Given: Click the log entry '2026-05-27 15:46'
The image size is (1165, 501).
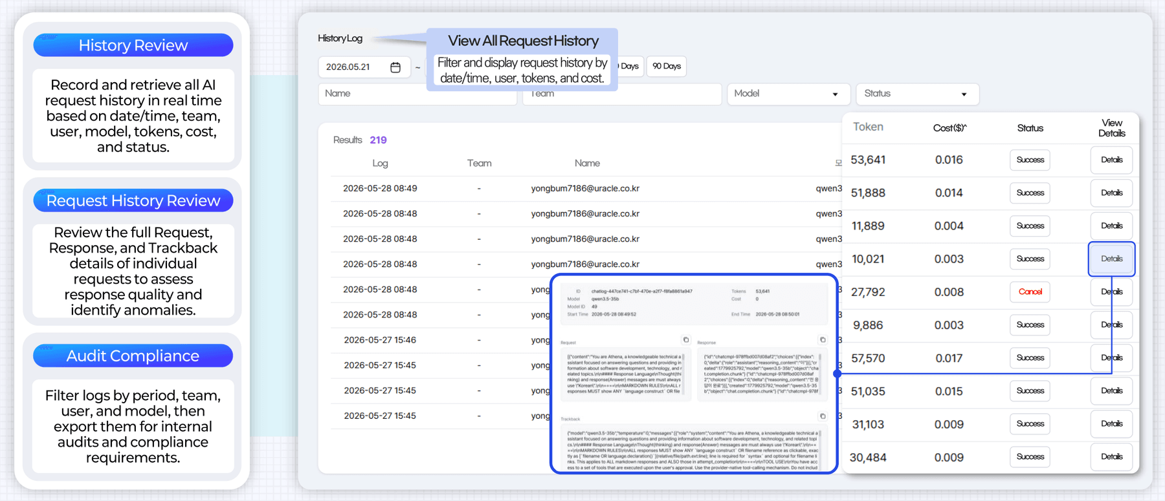Looking at the screenshot, I should pyautogui.click(x=380, y=339).
